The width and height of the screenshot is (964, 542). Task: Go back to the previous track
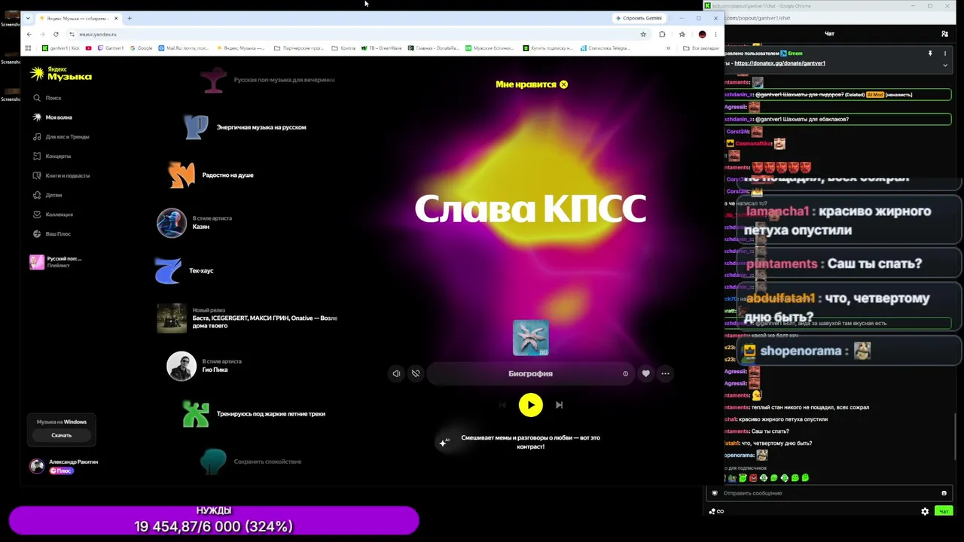coord(502,405)
